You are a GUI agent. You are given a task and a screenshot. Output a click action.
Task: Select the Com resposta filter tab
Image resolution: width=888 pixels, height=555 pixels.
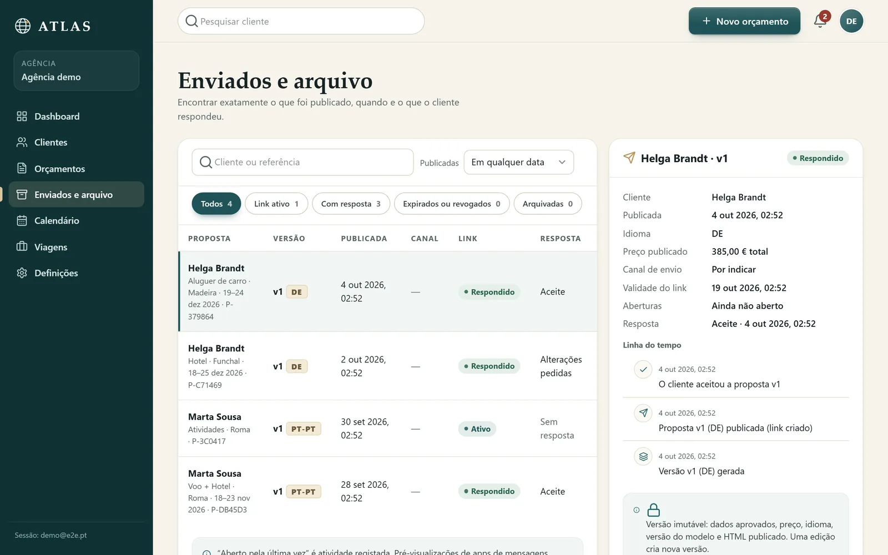[x=351, y=204]
